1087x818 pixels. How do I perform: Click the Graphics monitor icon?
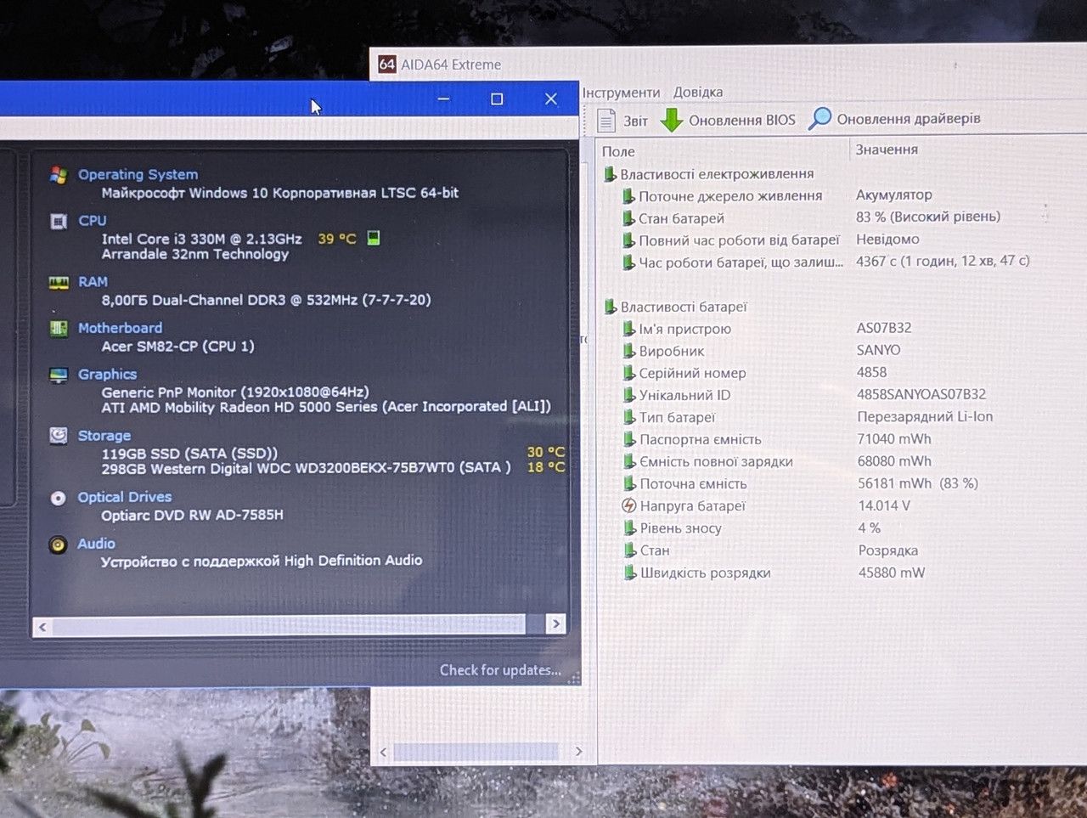59,375
